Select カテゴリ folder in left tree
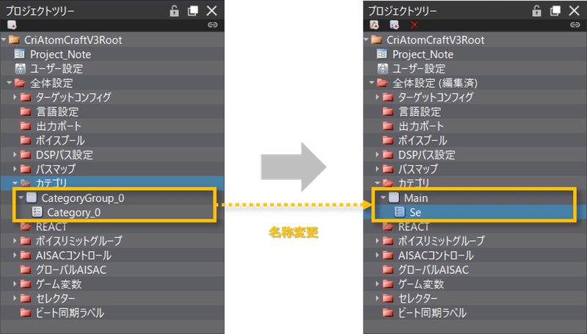587x334 pixels. [51, 183]
